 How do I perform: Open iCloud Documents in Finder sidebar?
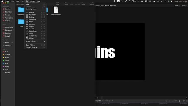coord(9,30)
